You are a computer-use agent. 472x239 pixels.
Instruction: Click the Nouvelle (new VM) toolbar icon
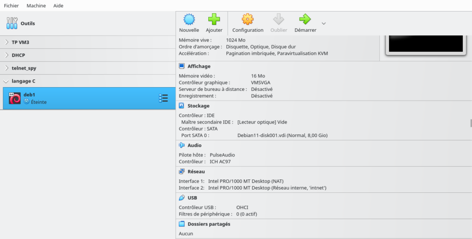pos(189,19)
